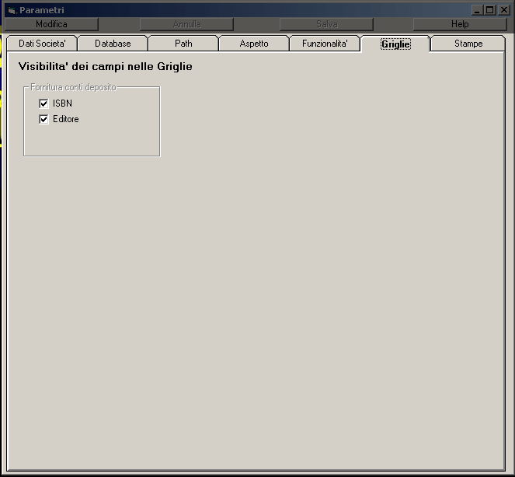Screen dimensions: 515x477
Task: Uncheck the ISBN checkbox
Action: click(x=43, y=103)
